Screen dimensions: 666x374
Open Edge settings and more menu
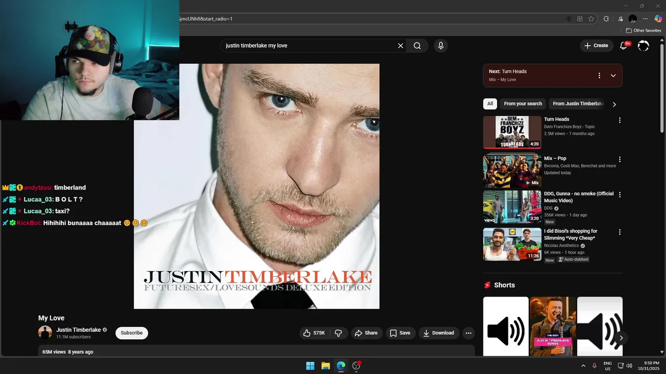(x=645, y=19)
